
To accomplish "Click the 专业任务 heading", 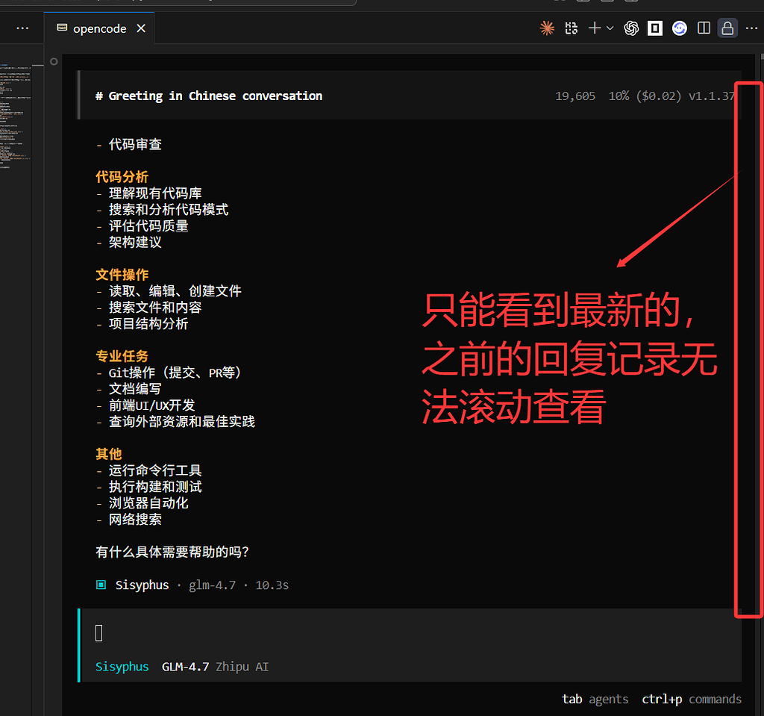I will pyautogui.click(x=122, y=356).
